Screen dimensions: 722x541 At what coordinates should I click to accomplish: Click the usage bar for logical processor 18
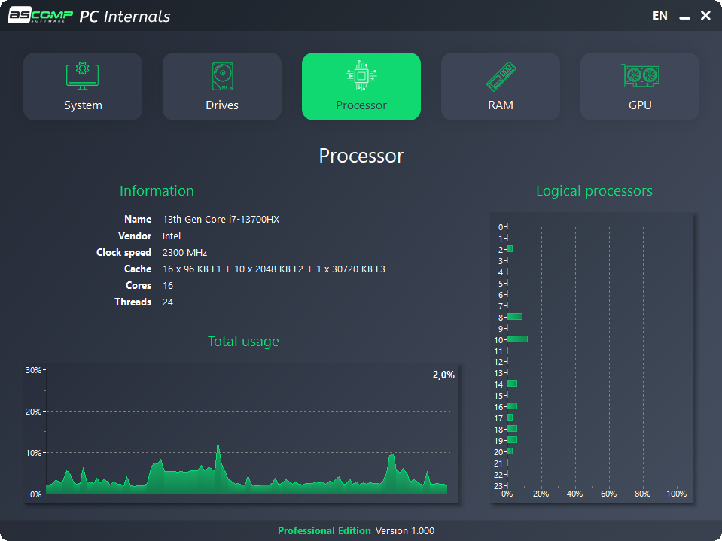tap(512, 429)
